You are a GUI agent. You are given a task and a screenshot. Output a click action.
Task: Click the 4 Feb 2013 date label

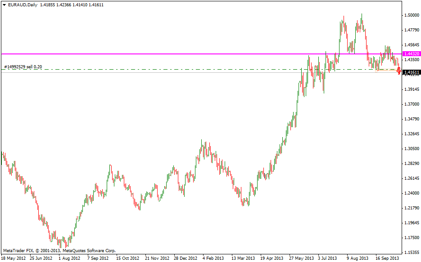tap(213, 258)
